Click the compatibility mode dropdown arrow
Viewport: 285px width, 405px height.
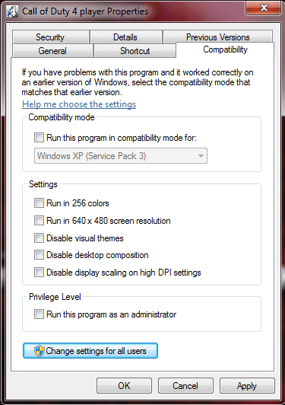(x=201, y=156)
